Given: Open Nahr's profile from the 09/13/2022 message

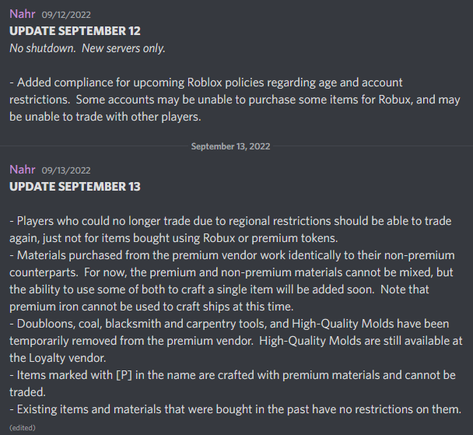Looking at the screenshot, I should [23, 170].
